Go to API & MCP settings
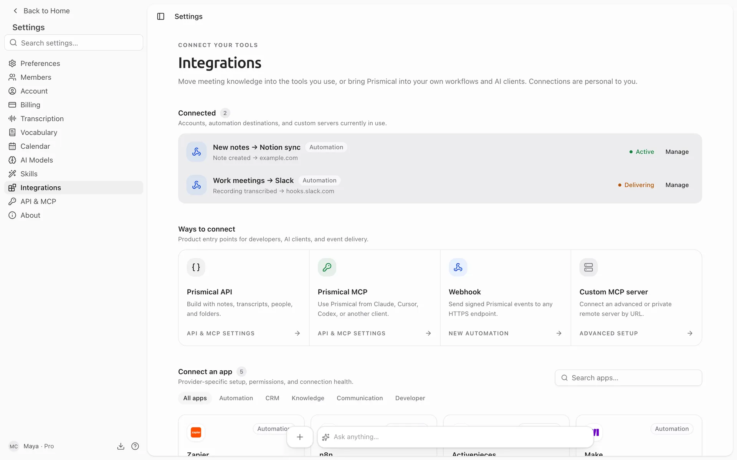Screen dimensions: 737x460 tap(74, 201)
